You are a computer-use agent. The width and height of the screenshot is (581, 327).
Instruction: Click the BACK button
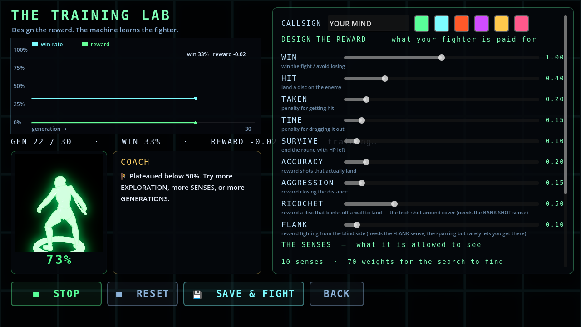click(x=337, y=294)
